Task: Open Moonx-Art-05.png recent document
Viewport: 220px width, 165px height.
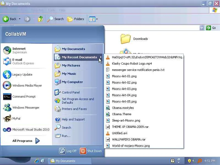Action: click(x=144, y=101)
